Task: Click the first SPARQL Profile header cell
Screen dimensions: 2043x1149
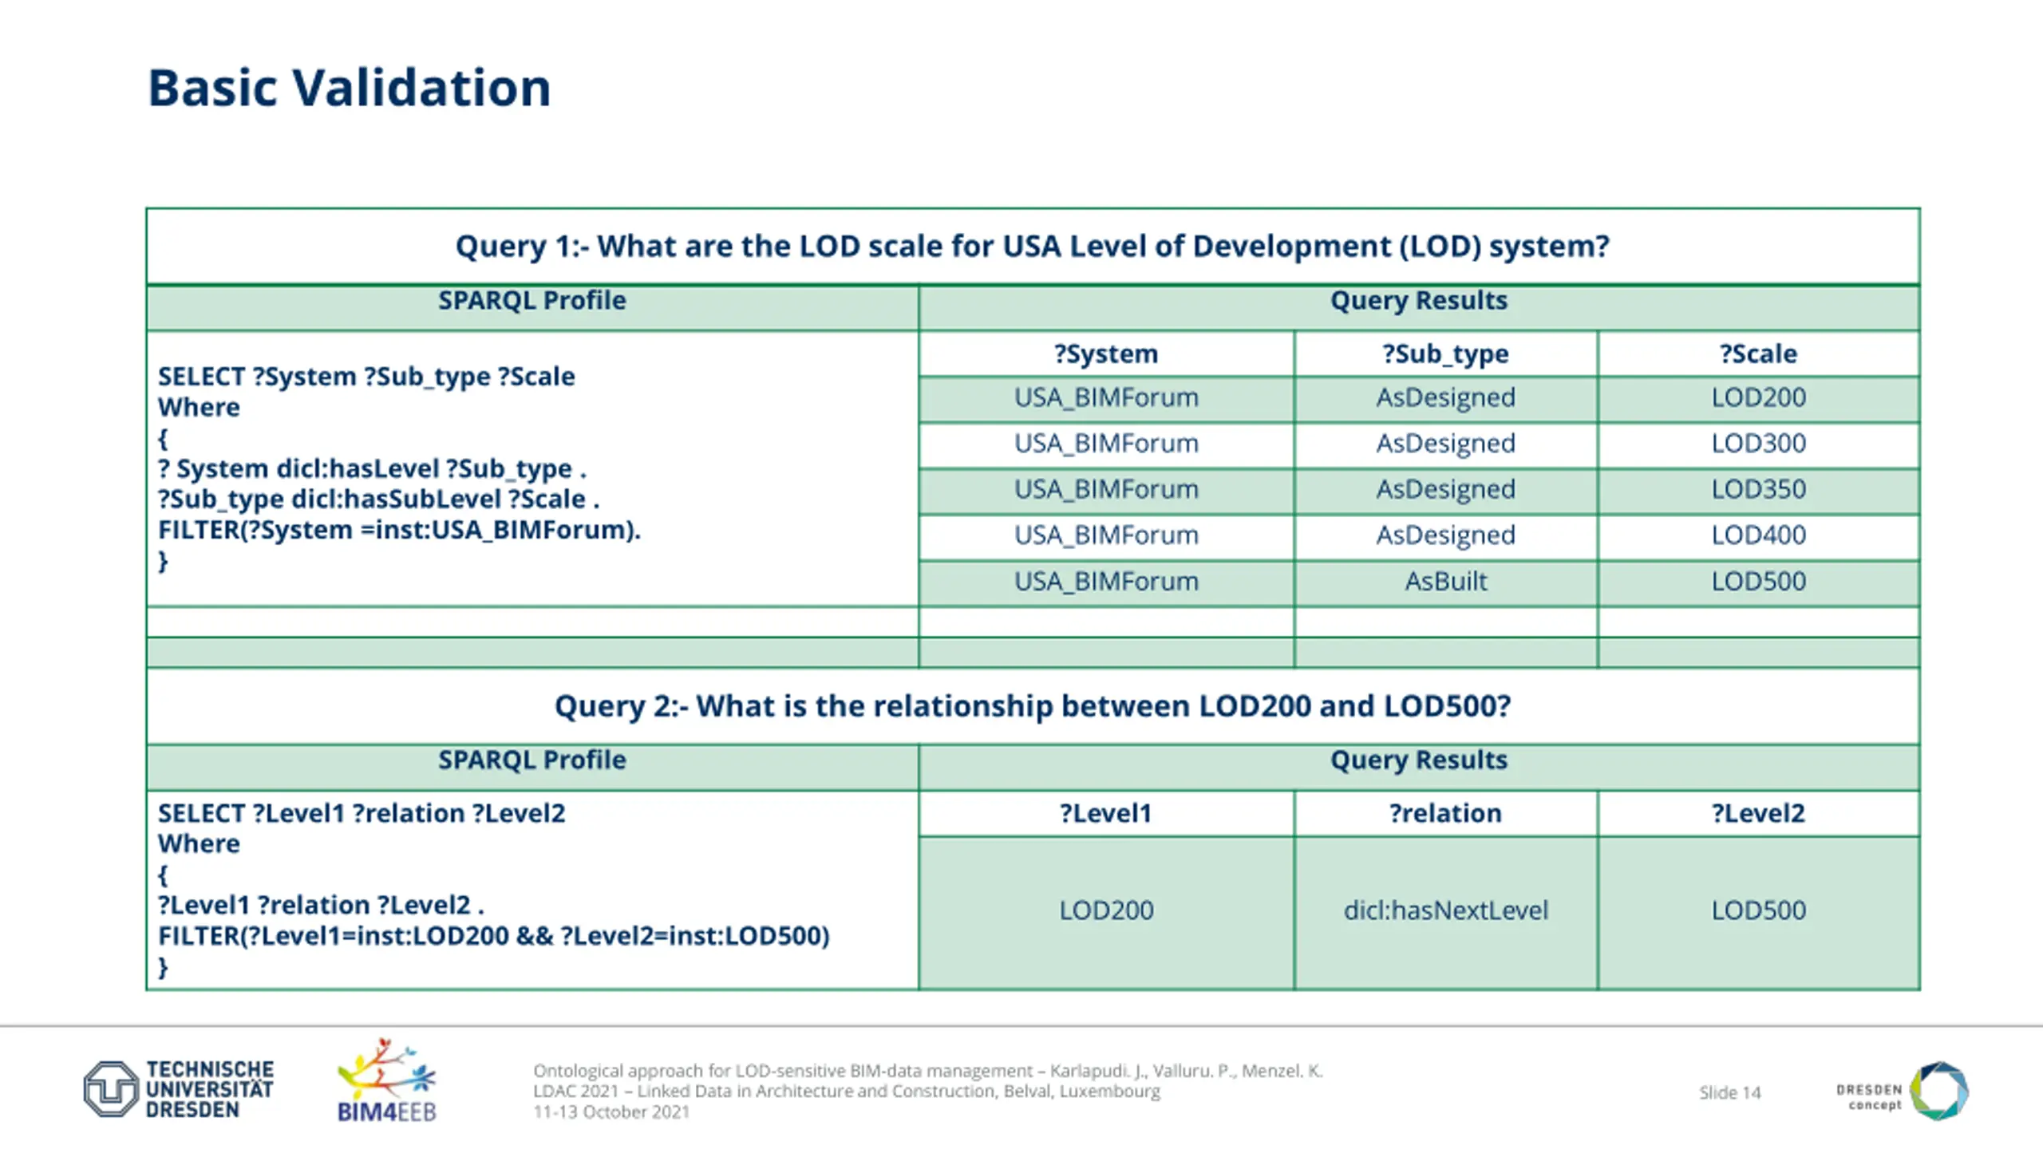Action: tap(531, 301)
